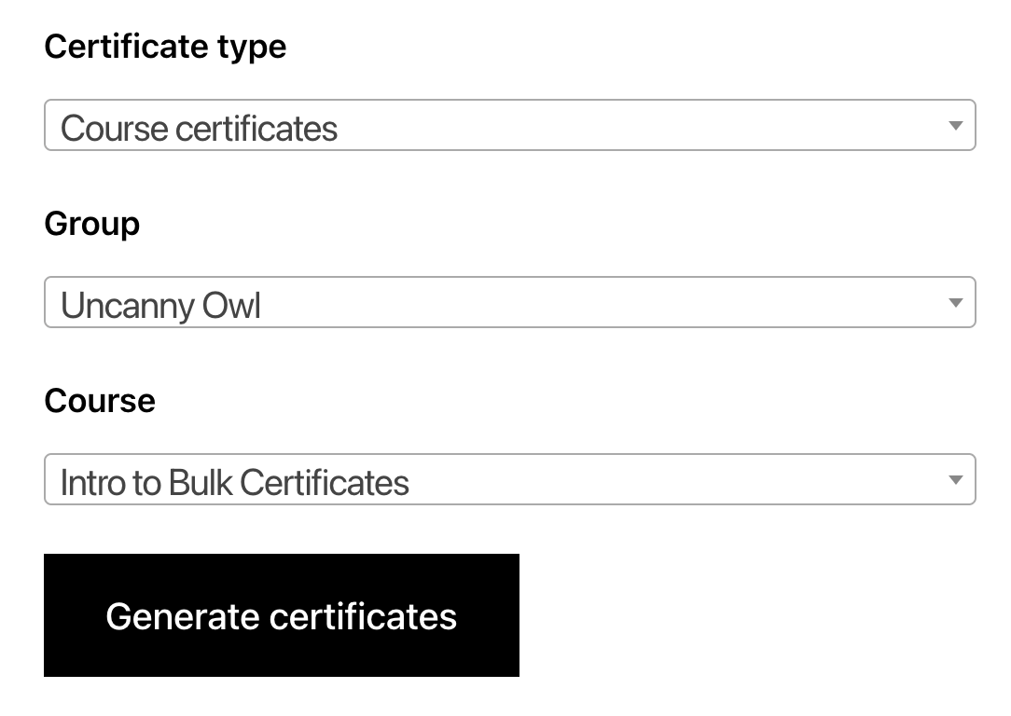
Task: Click the "Group" field label
Action: coord(91,224)
